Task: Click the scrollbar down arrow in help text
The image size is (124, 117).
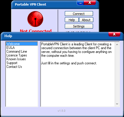Action: tap(117, 104)
